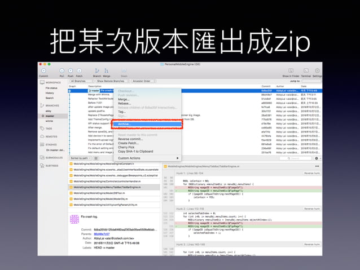Click the SUBTREES section icon in sidebar
The width and height of the screenshot is (360, 270).
click(x=42, y=165)
